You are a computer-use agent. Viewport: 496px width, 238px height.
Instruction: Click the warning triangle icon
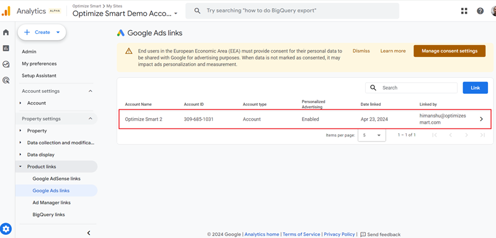(x=129, y=51)
